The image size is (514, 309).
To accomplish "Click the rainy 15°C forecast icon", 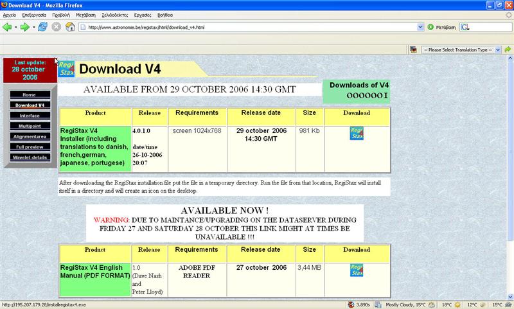I will [x=508, y=305].
